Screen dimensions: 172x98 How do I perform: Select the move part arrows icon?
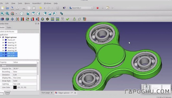tap(12, 19)
